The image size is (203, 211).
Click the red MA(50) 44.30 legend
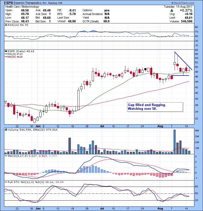[13, 57]
